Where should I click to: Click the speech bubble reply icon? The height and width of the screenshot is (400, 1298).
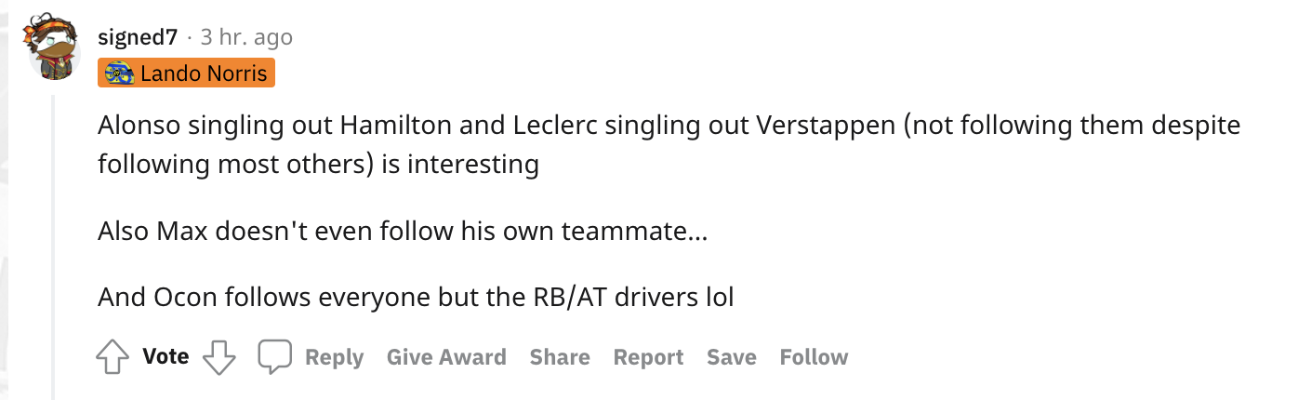(x=275, y=357)
